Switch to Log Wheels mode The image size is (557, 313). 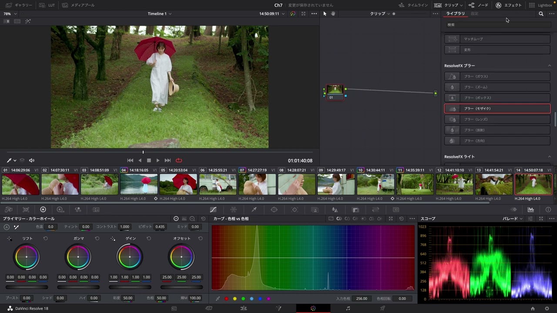pos(192,219)
